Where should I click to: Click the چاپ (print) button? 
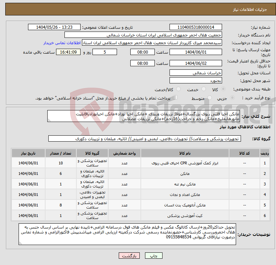pos(153,256)
